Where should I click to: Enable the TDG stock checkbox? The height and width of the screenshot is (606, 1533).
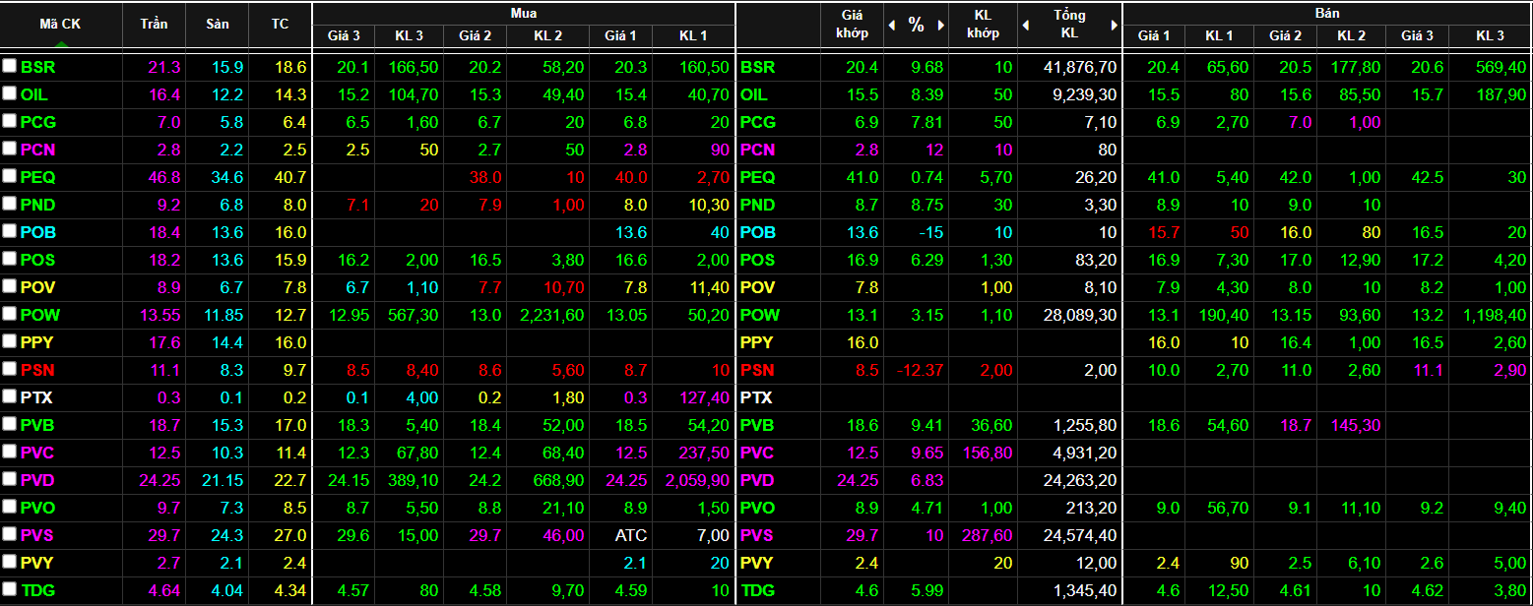pos(10,590)
